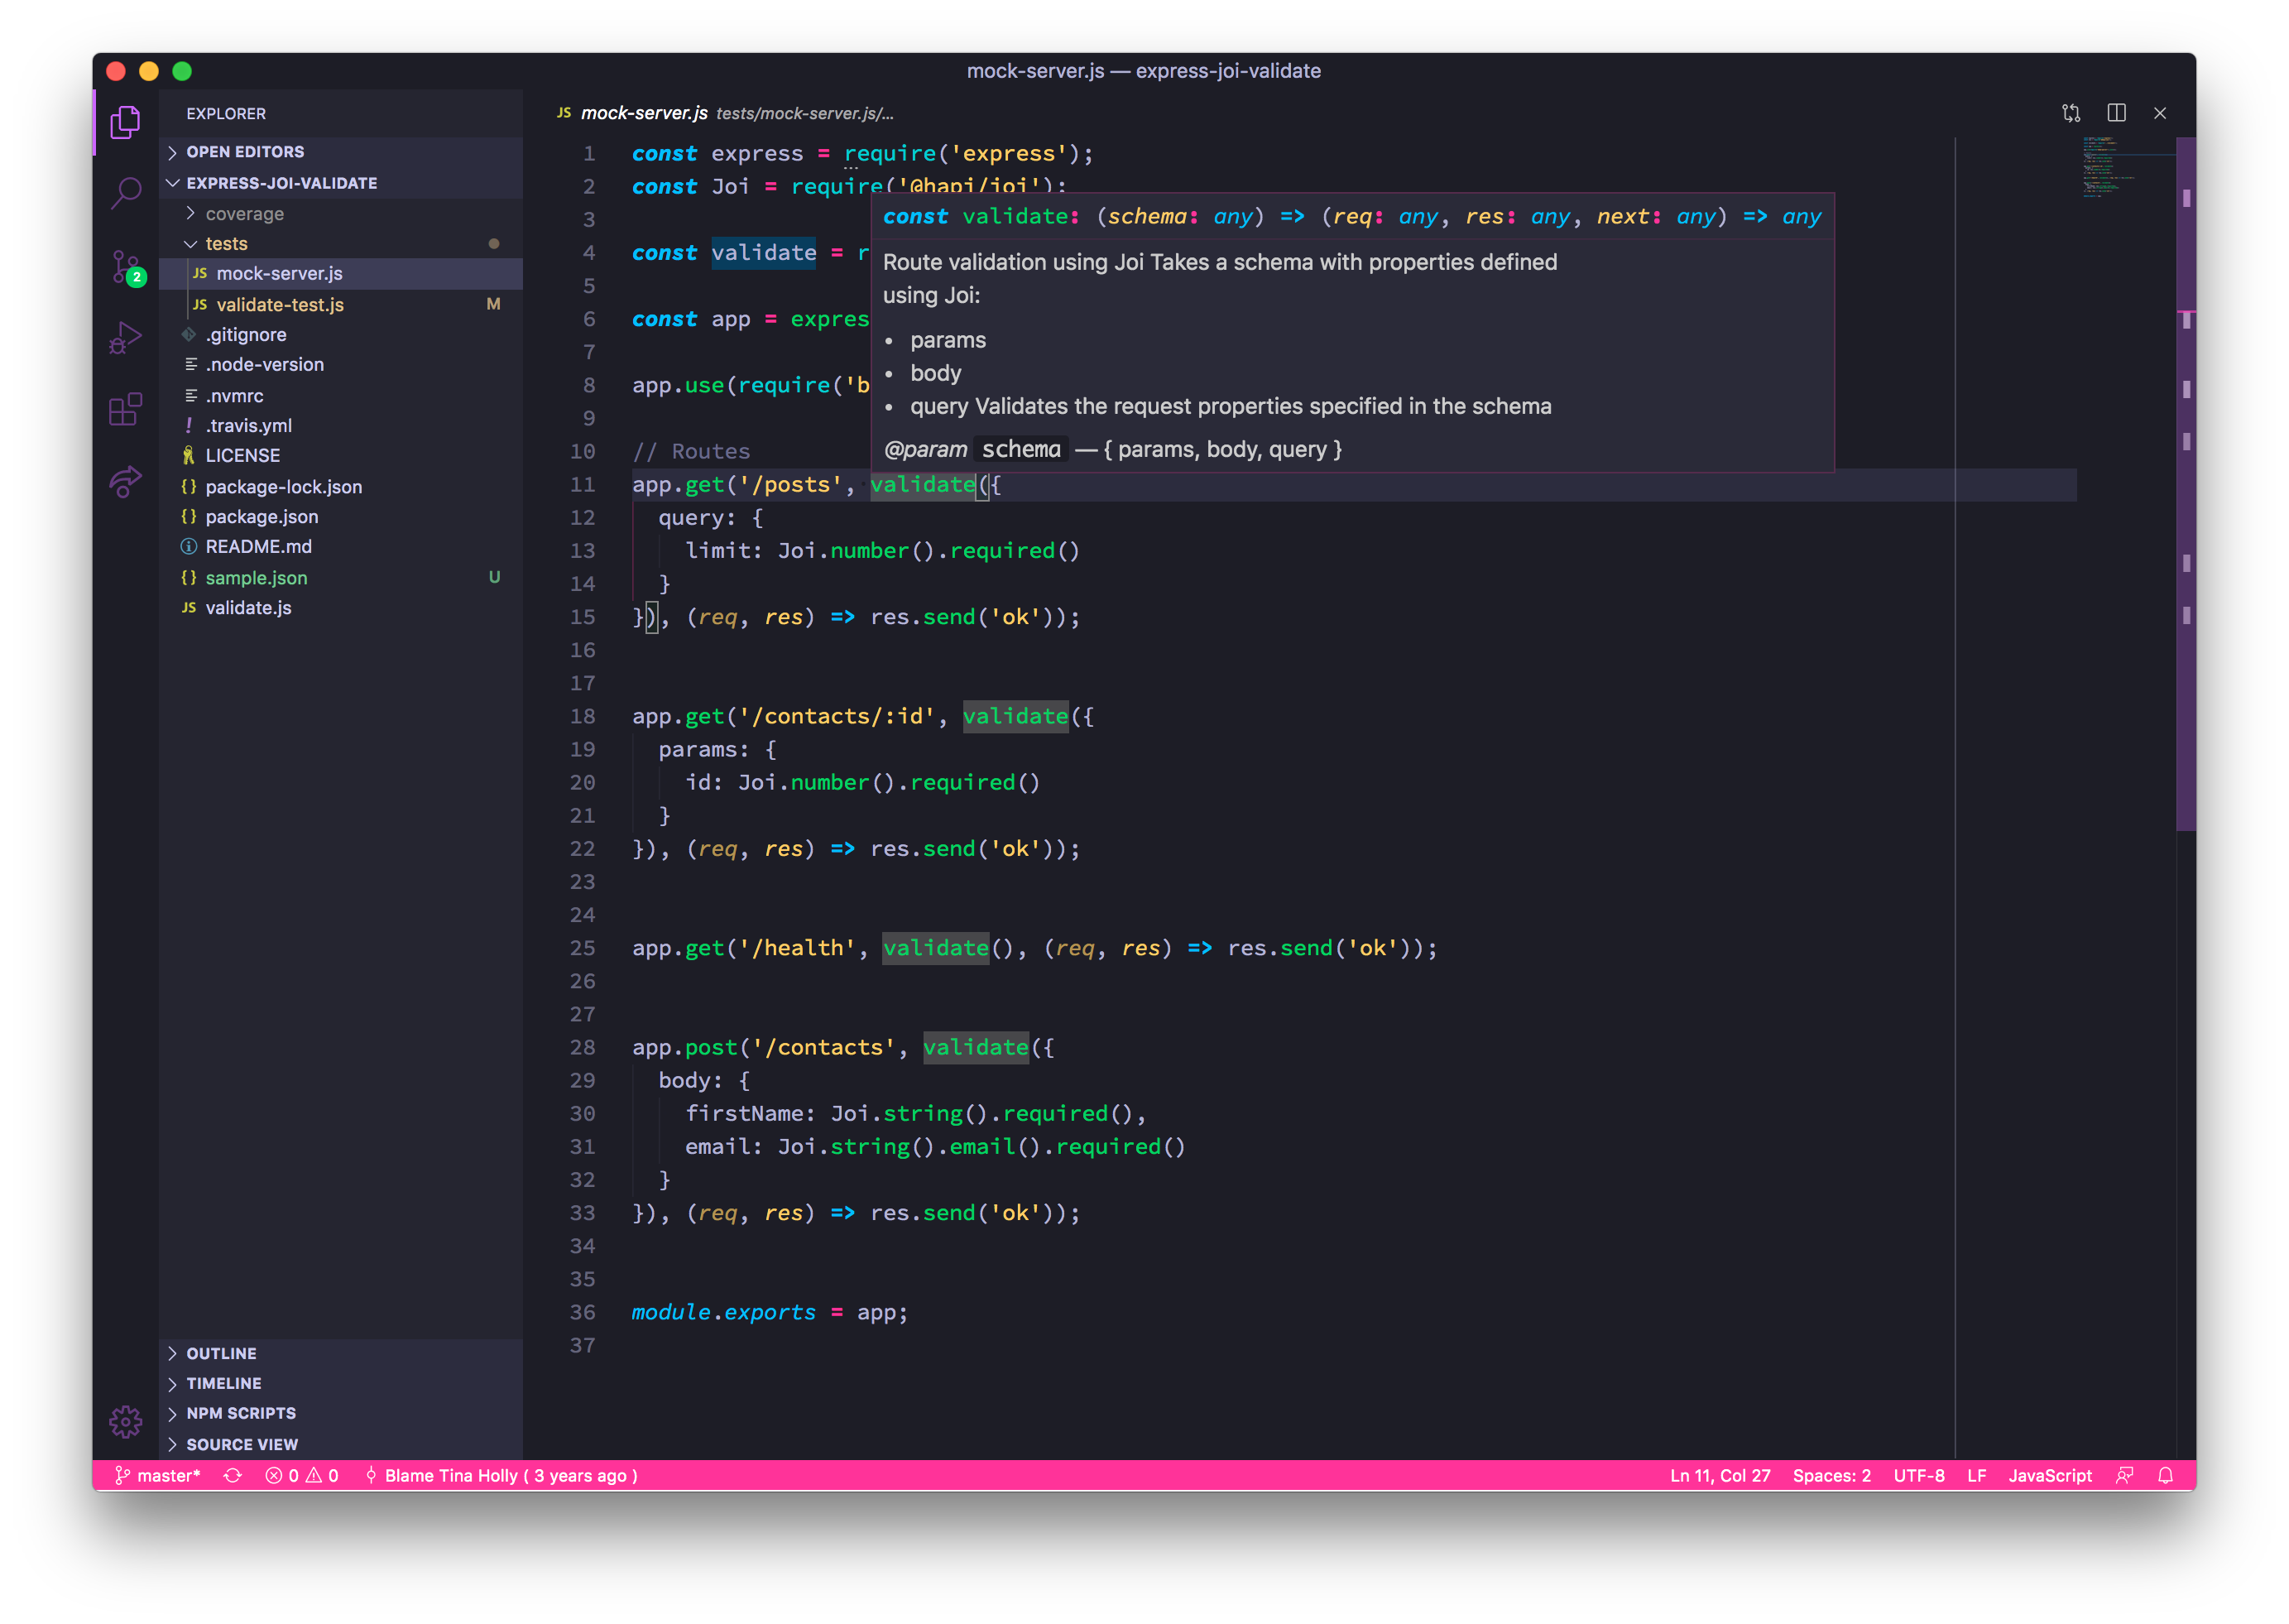The width and height of the screenshot is (2289, 1624).
Task: Expand the OUTLINE panel
Action: click(221, 1353)
